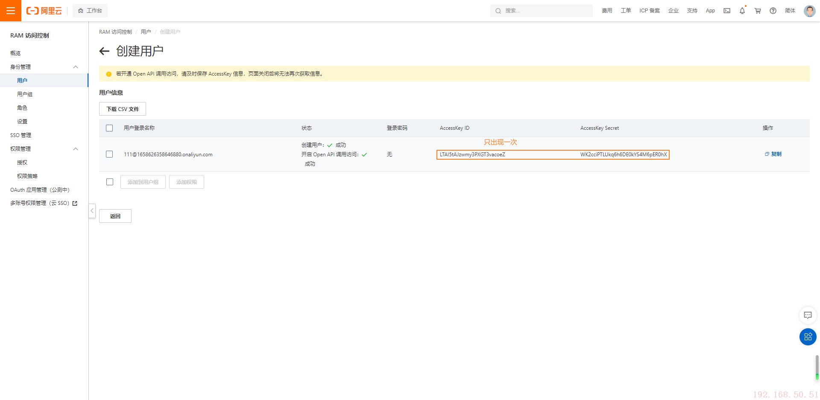820x400 pixels.
Task: Click the 复制 copy link
Action: [x=773, y=154]
